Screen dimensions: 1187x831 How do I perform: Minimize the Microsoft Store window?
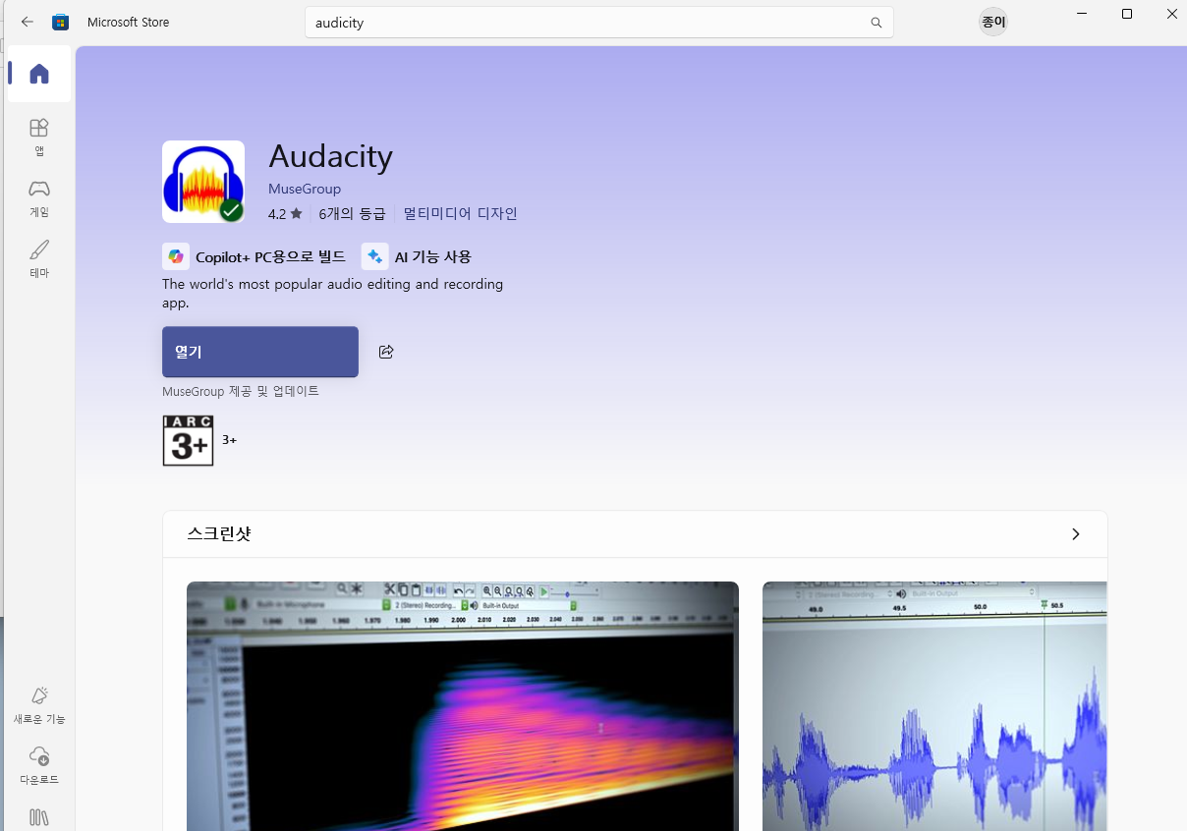click(1082, 14)
